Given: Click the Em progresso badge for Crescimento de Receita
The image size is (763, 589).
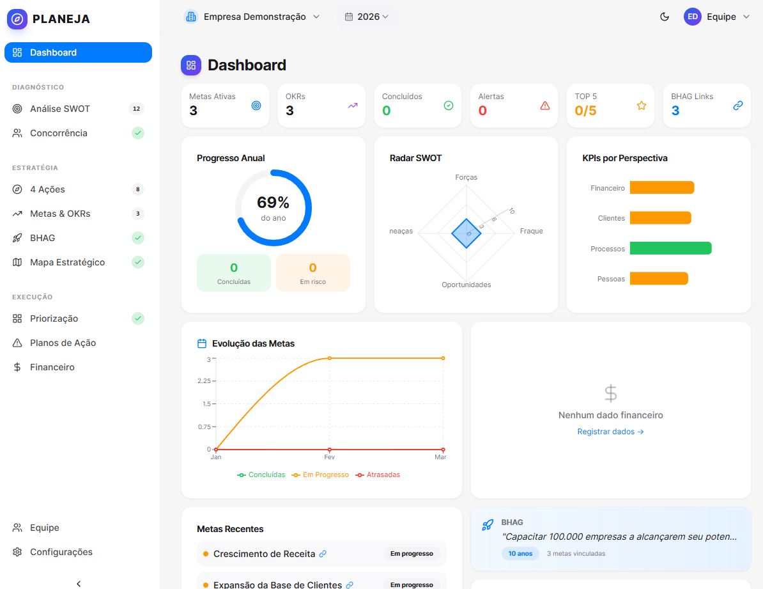Looking at the screenshot, I should click(x=412, y=554).
